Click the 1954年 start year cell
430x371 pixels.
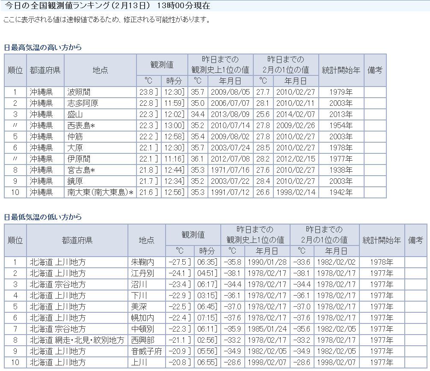[x=341, y=126]
